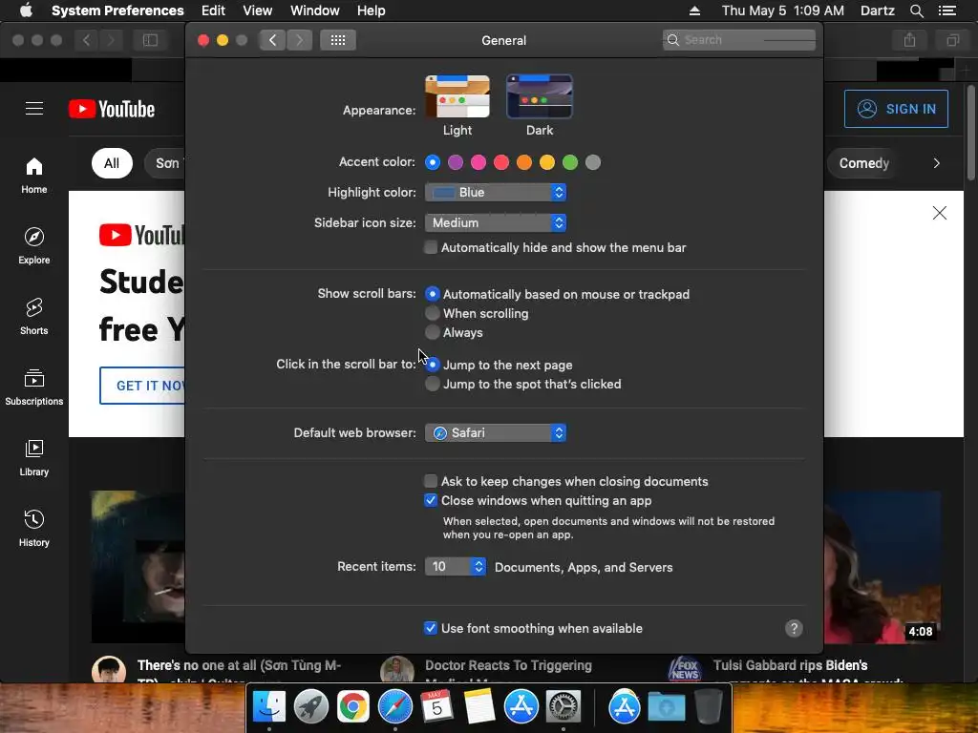This screenshot has width=978, height=733.
Task: Click the eject icon in menu bar
Action: click(x=694, y=10)
